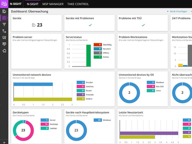Screen dimensions: 192x144
Task: Open the puzzle piece integrations icon
Action: (4, 51)
